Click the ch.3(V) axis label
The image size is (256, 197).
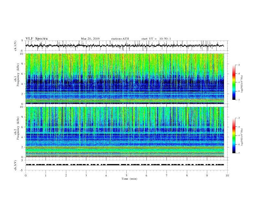(16, 165)
